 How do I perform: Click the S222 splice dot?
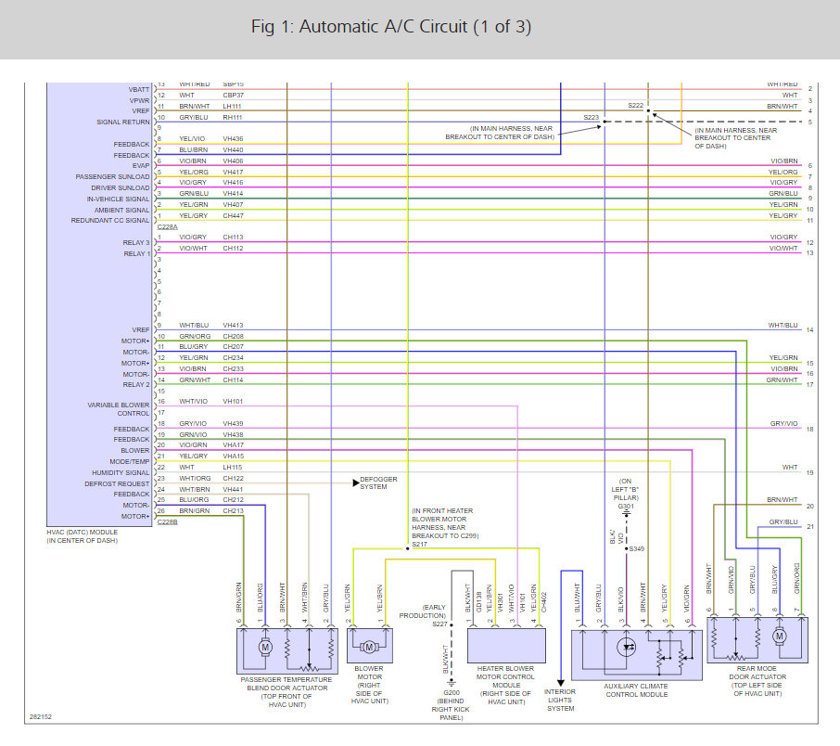pos(648,111)
